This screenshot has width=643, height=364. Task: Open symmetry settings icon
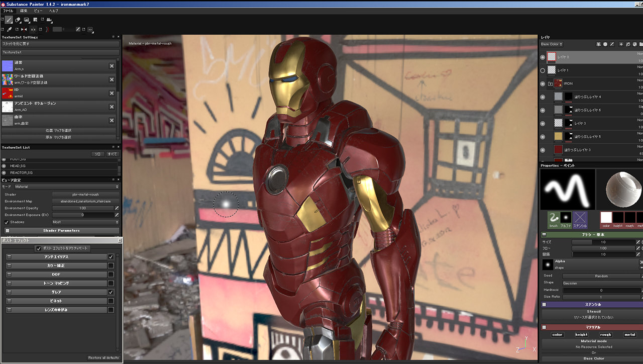click(x=33, y=29)
